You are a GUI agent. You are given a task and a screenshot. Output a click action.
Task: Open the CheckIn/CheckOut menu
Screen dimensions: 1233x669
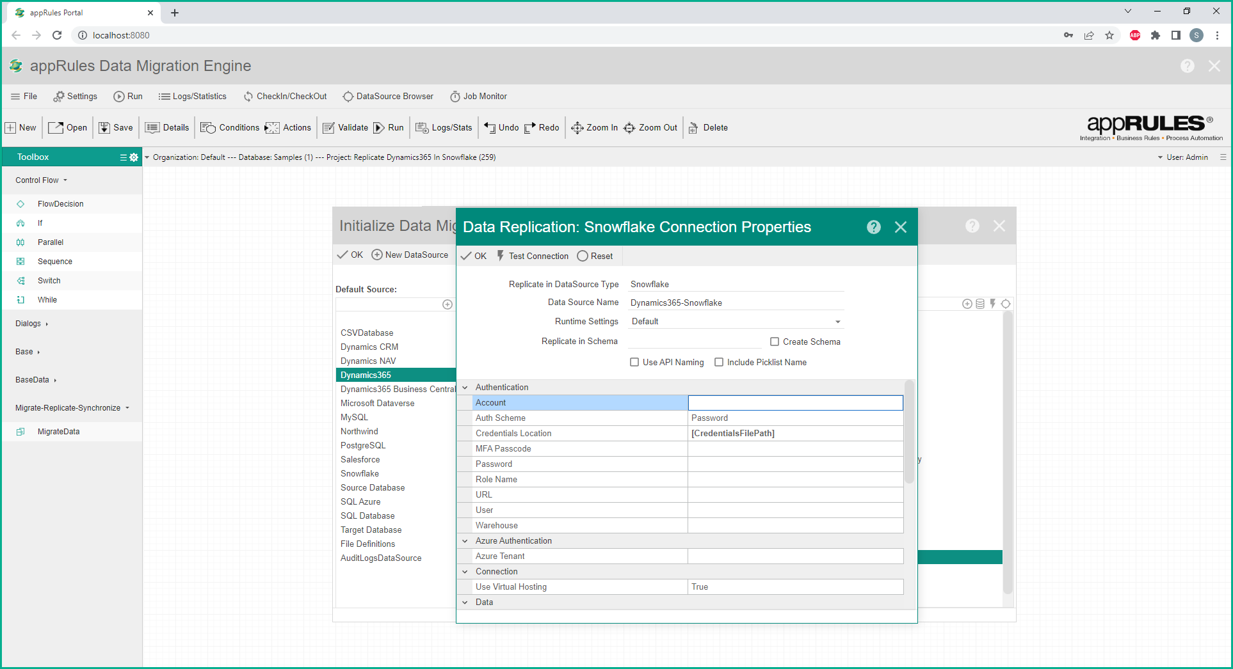pyautogui.click(x=285, y=97)
